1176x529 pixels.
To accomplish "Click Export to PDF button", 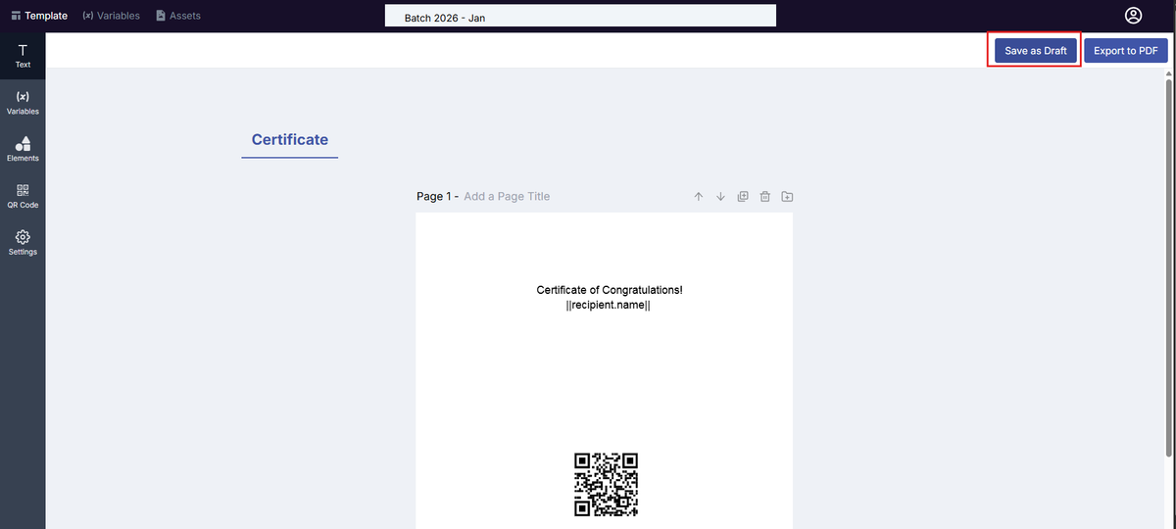I will coord(1126,50).
